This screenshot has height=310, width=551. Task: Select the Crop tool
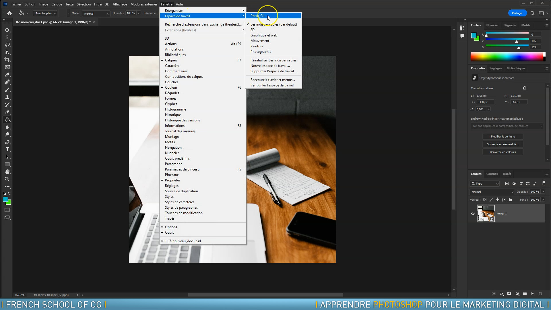[7, 60]
